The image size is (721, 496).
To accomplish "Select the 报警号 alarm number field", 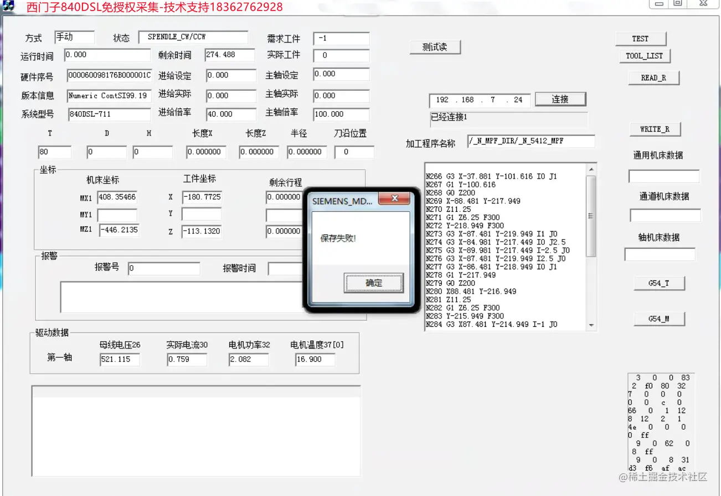I will click(x=163, y=268).
